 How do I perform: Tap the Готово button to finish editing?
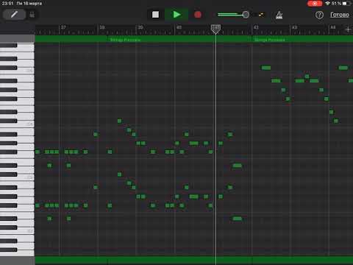pos(340,15)
